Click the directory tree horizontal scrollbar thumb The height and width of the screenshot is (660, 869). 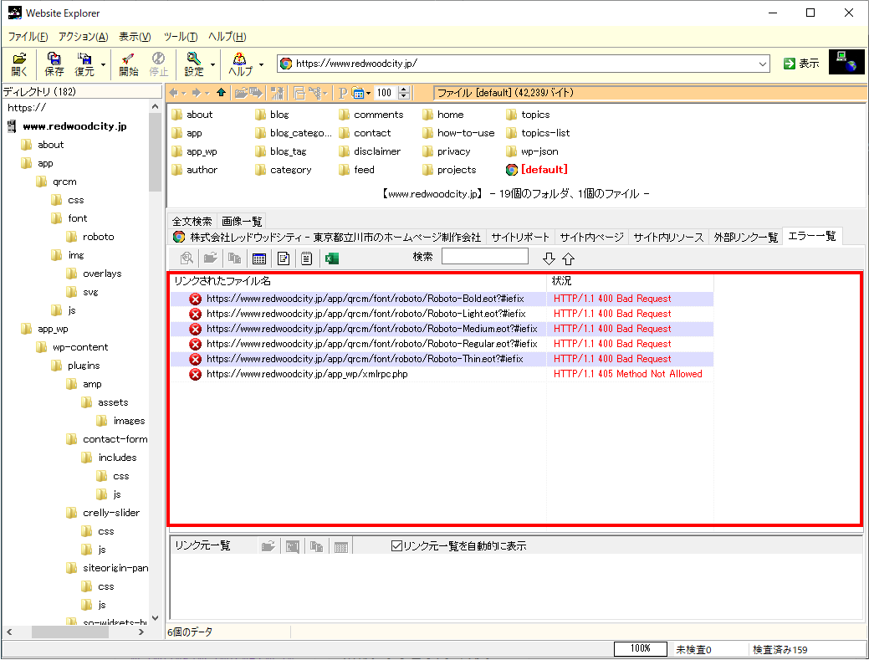[x=69, y=632]
